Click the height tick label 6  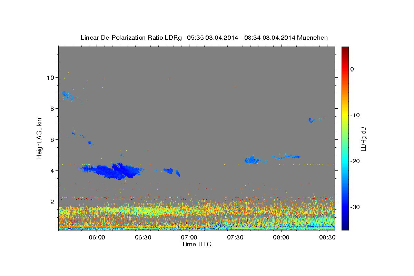[x=53, y=139]
